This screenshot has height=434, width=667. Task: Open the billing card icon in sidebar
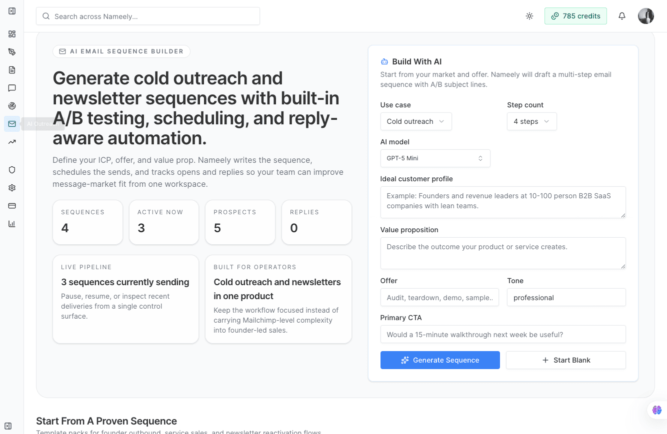(x=11, y=205)
